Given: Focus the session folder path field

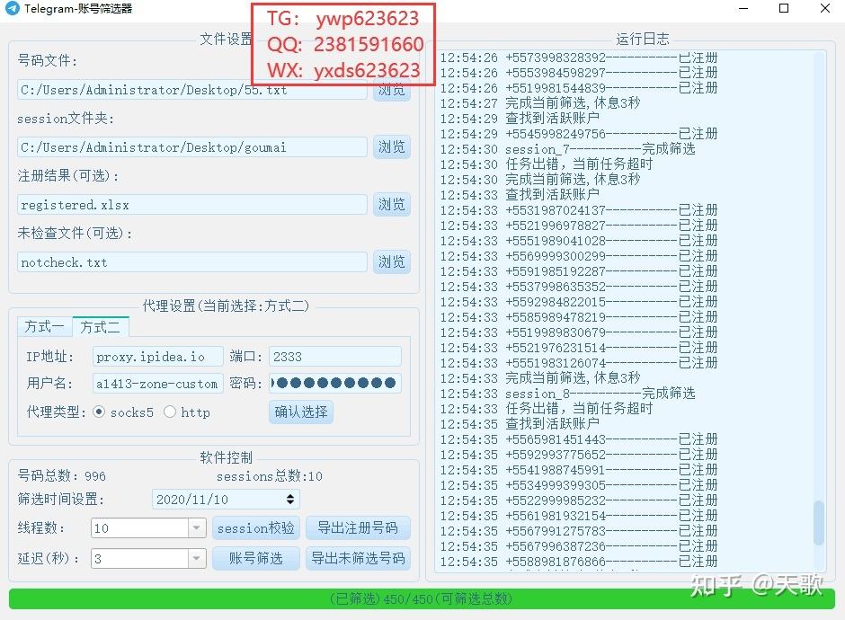Looking at the screenshot, I should coord(192,147).
